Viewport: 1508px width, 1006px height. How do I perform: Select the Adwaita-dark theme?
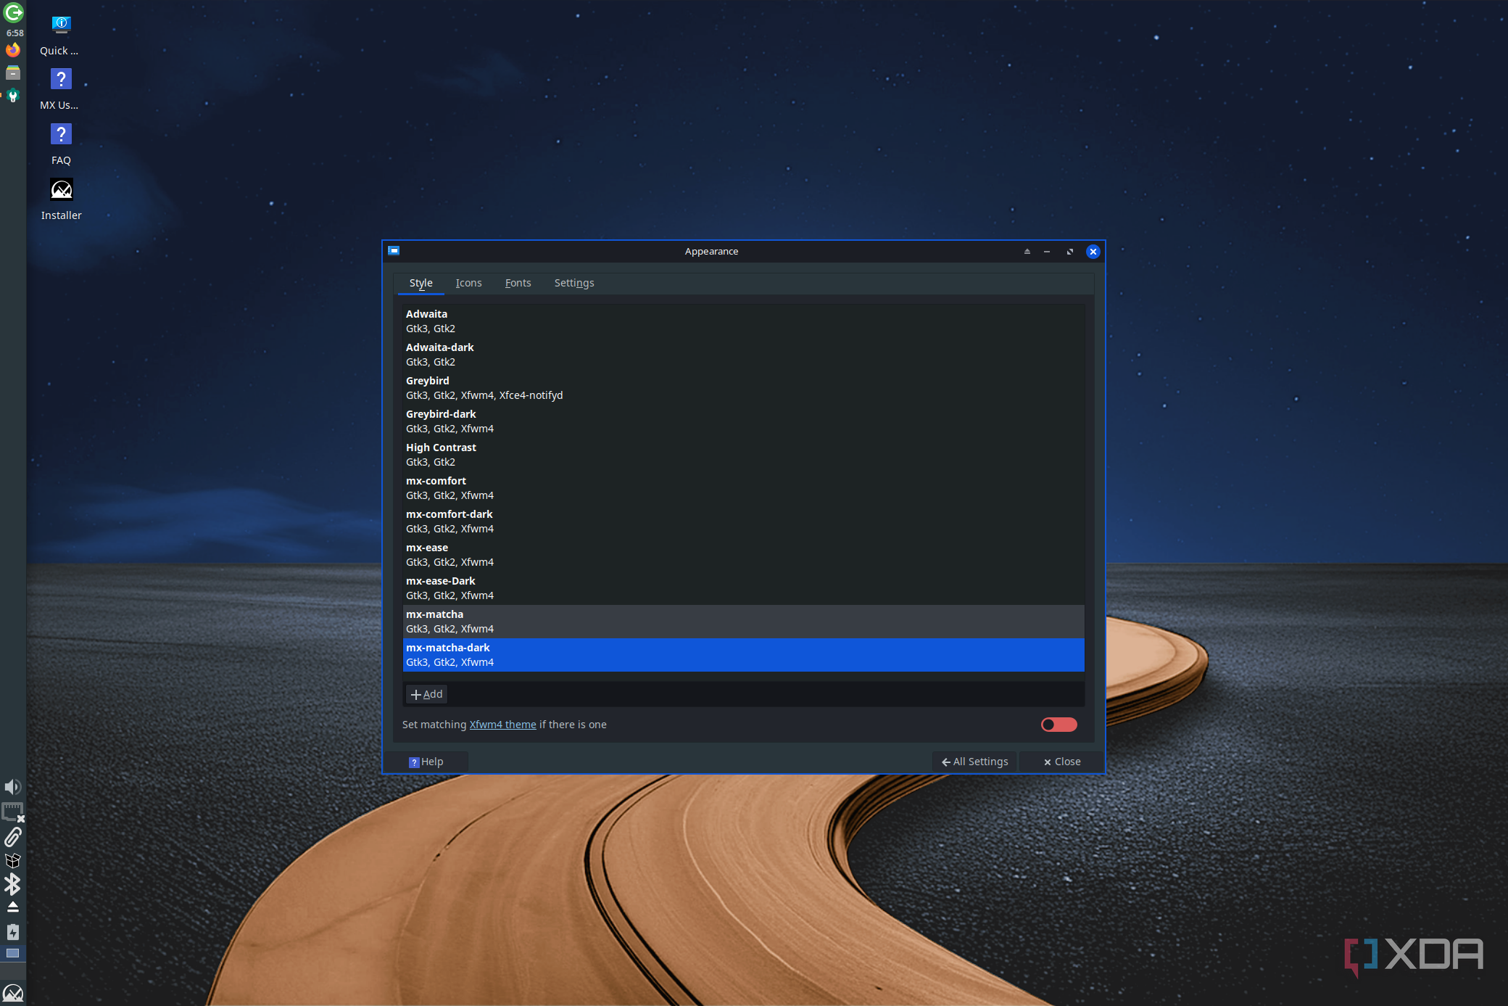(x=743, y=355)
